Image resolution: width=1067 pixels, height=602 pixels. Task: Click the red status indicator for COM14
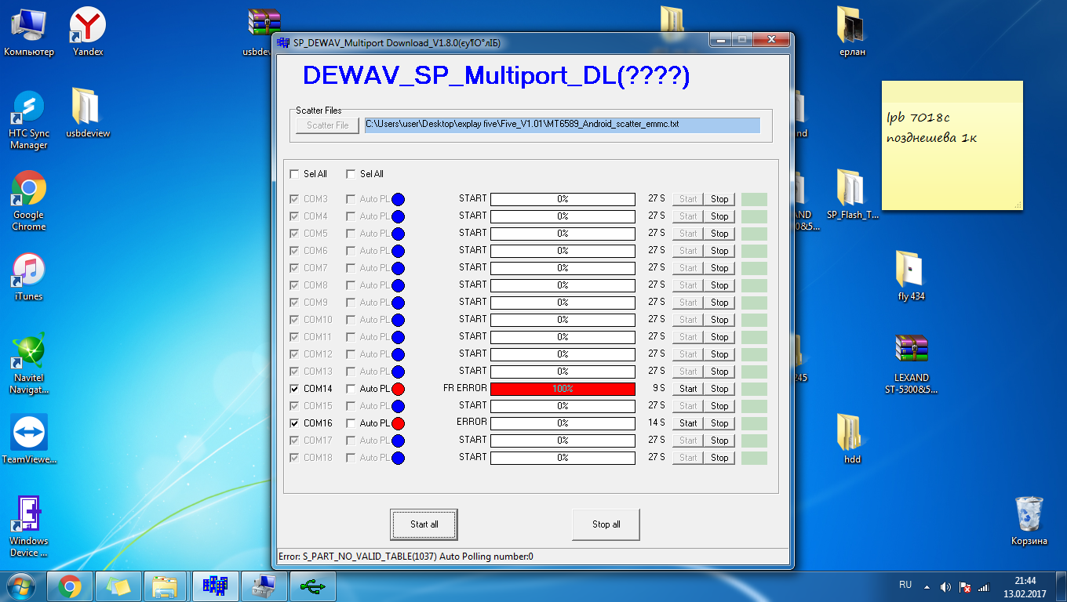(398, 389)
